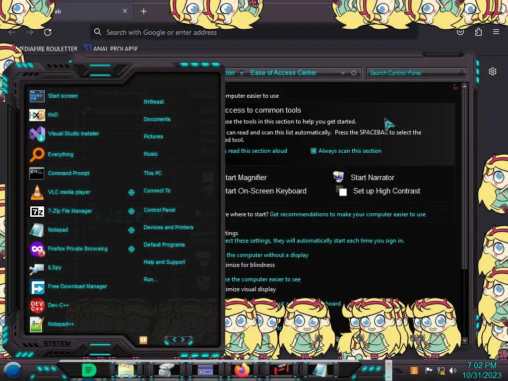Click the start menu left chevron button
Image resolution: width=508 pixels, height=381 pixels.
click(x=174, y=339)
